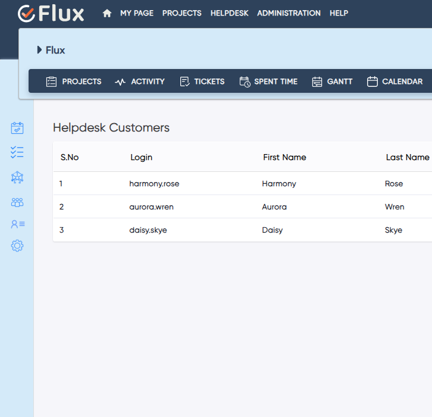Viewport: 432px width, 417px height.
Task: Expand the Flux project triangle
Action: (x=39, y=51)
